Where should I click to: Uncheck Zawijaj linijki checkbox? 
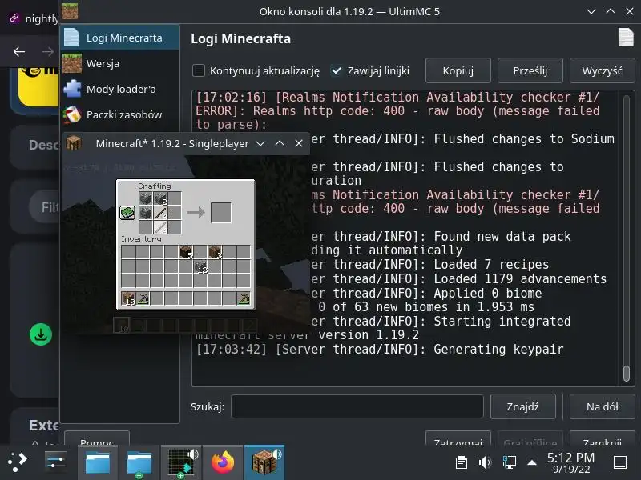click(336, 70)
